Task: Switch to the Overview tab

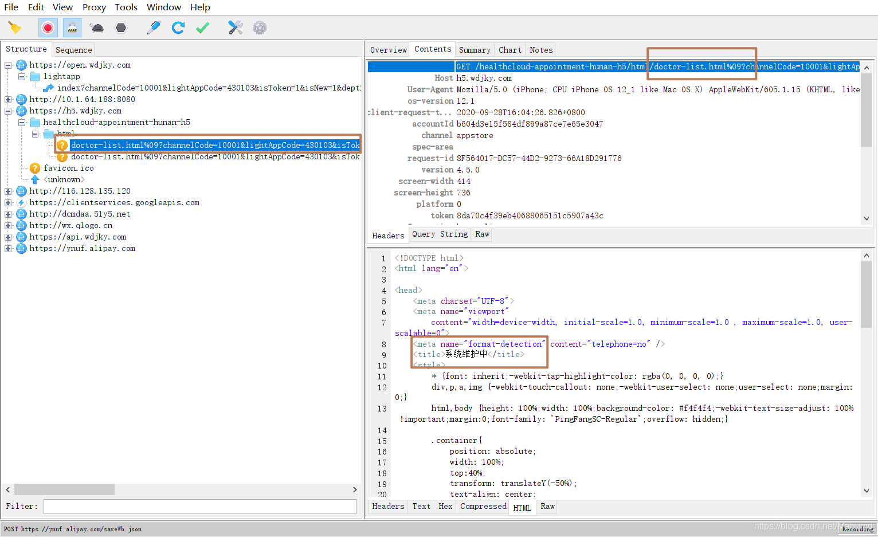Action: 388,50
